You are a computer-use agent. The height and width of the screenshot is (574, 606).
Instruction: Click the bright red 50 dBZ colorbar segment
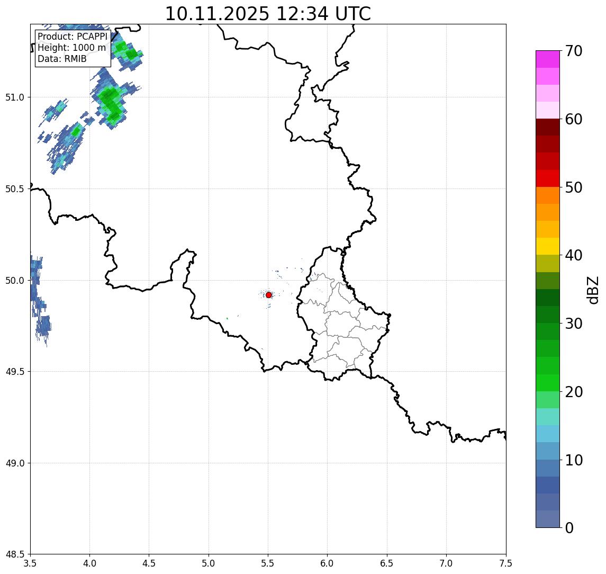tap(548, 178)
